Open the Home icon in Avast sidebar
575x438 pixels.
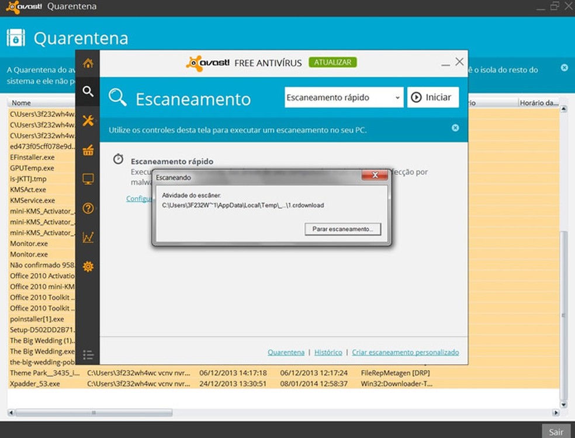[x=88, y=64]
